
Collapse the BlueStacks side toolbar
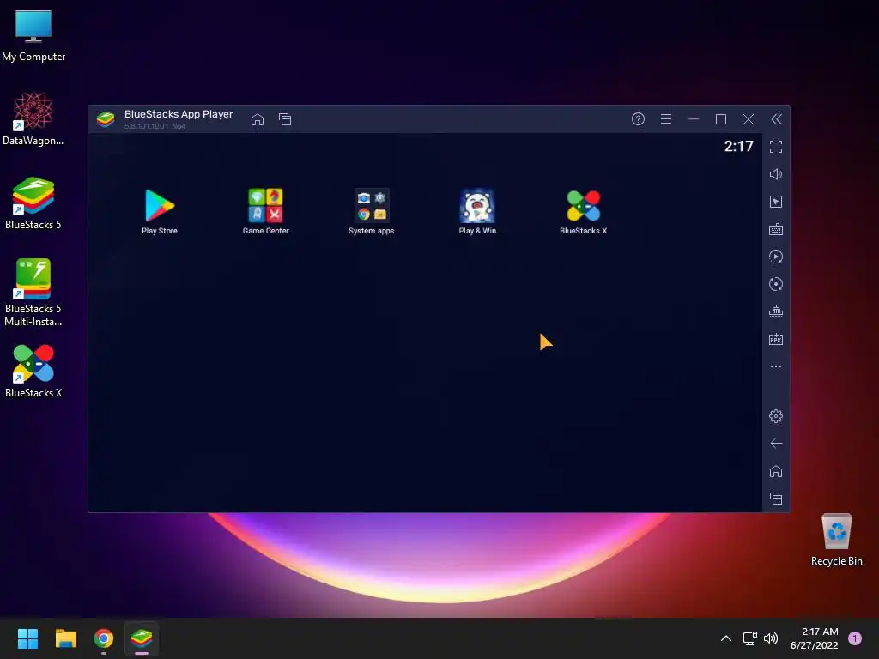tap(776, 118)
